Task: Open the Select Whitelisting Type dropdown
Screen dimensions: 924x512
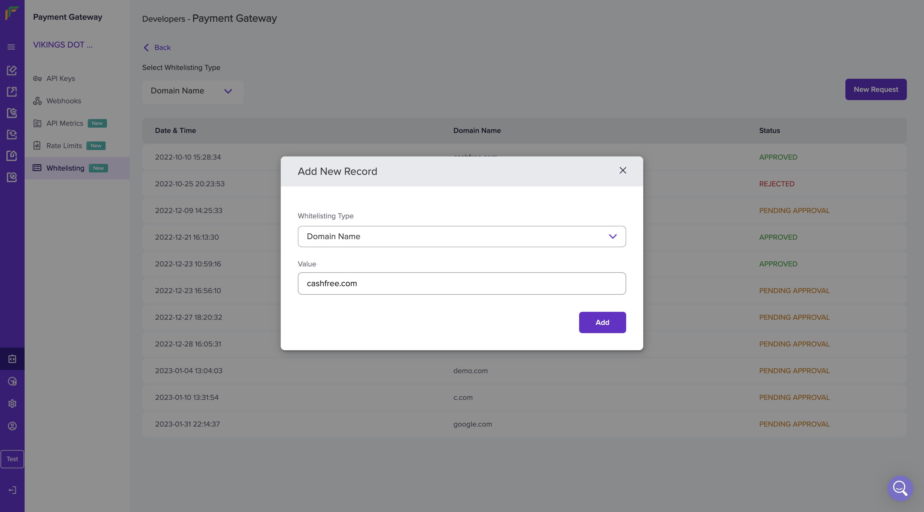Action: [x=192, y=91]
